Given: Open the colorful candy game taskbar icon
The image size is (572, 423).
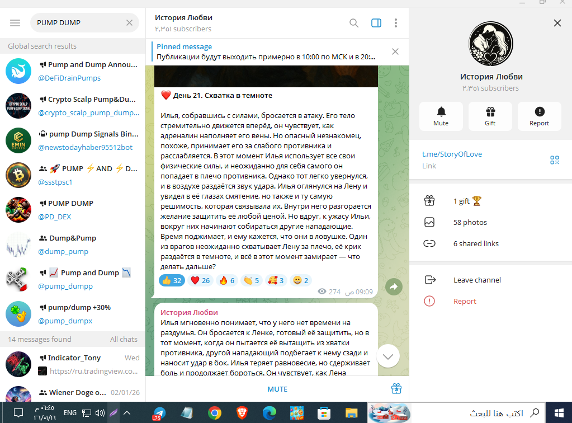Looking at the screenshot, I should coord(296,413).
